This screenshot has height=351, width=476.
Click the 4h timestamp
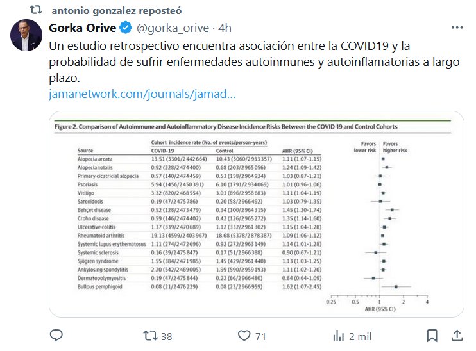pos(225,29)
